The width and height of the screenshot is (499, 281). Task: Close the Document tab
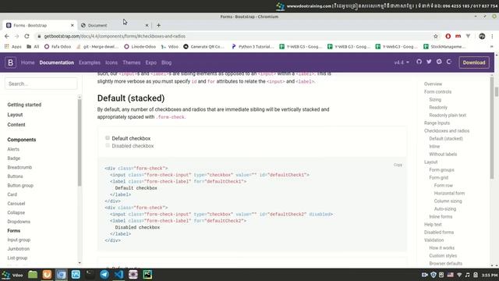[147, 25]
